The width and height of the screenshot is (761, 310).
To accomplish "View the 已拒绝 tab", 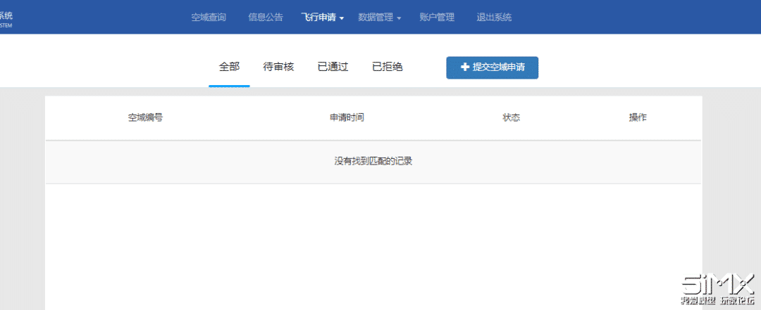I will (388, 67).
